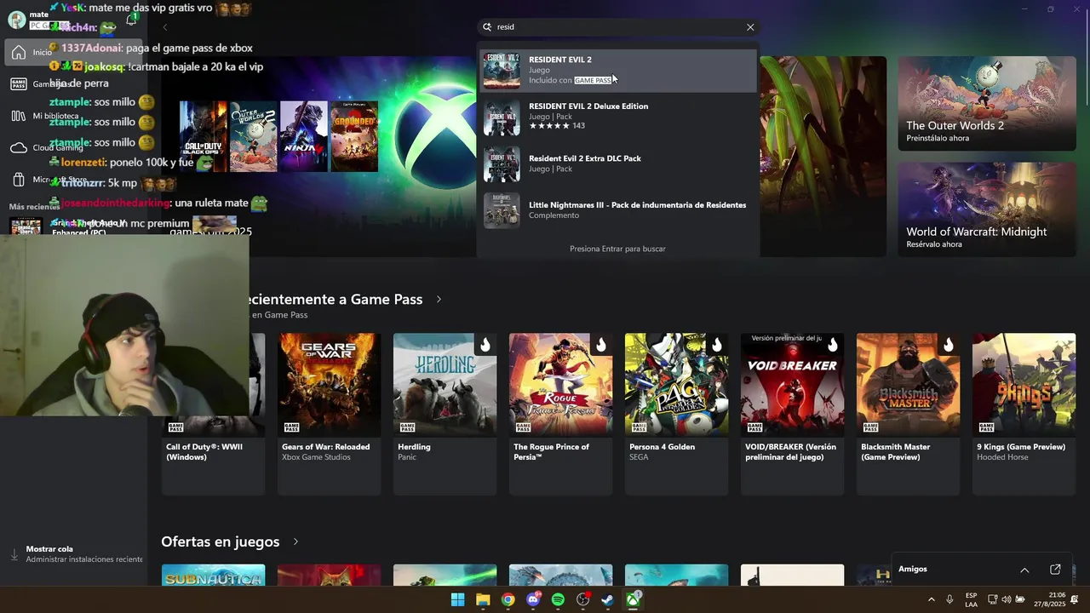Click flame icon on Herdling card
1090x613 pixels.
(485, 345)
